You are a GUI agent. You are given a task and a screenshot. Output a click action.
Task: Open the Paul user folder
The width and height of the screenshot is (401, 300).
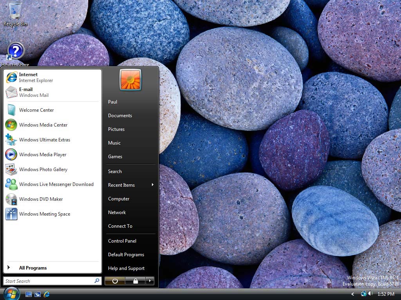[x=130, y=102]
